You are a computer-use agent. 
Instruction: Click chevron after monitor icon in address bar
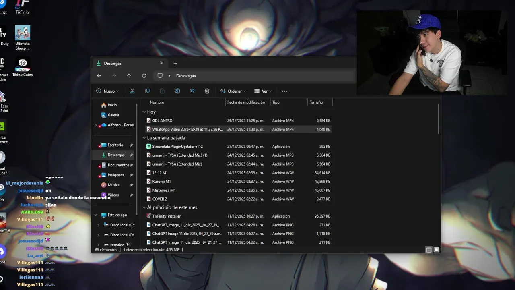pos(169,76)
